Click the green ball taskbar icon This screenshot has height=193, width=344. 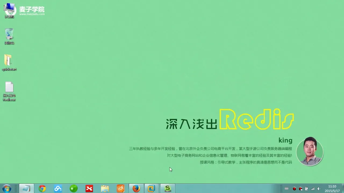tap(73, 188)
